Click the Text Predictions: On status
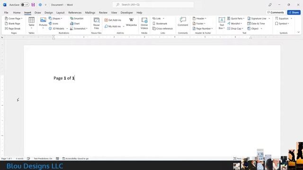 pos(43,159)
